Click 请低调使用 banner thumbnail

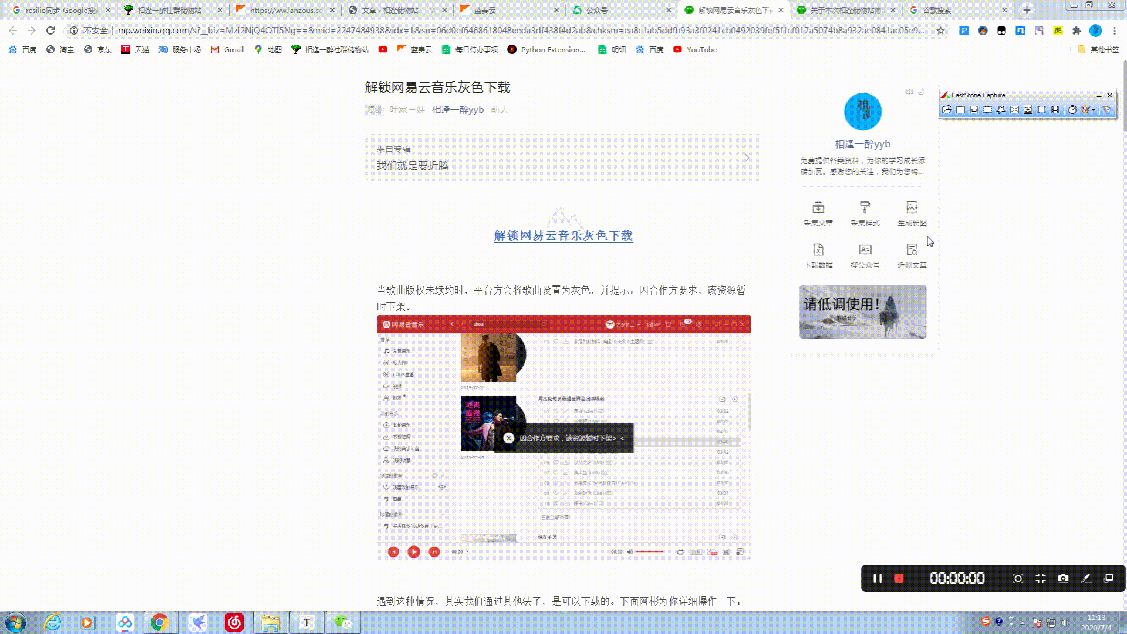pyautogui.click(x=863, y=312)
